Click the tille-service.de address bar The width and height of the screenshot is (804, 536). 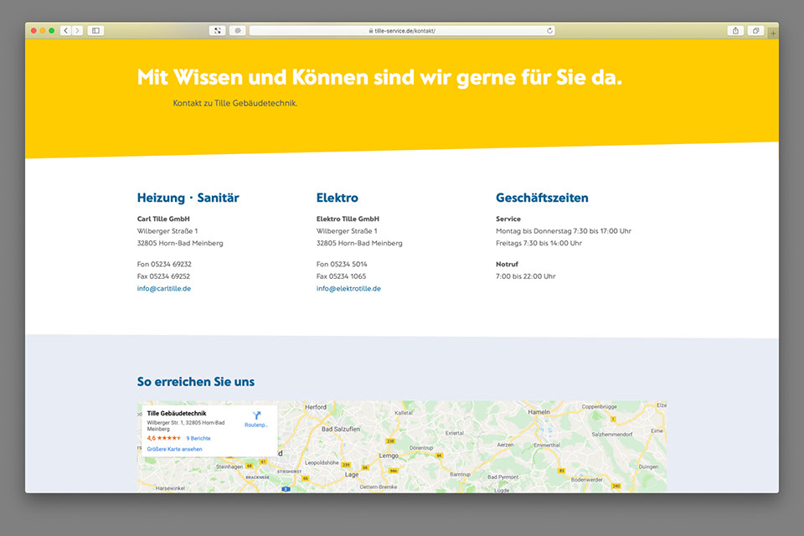pyautogui.click(x=402, y=31)
